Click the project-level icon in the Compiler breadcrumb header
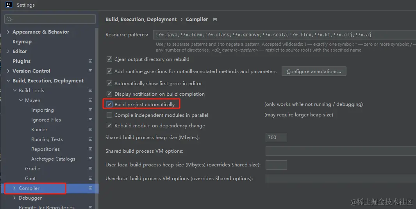Image resolution: width=416 pixels, height=209 pixels. pos(215,20)
